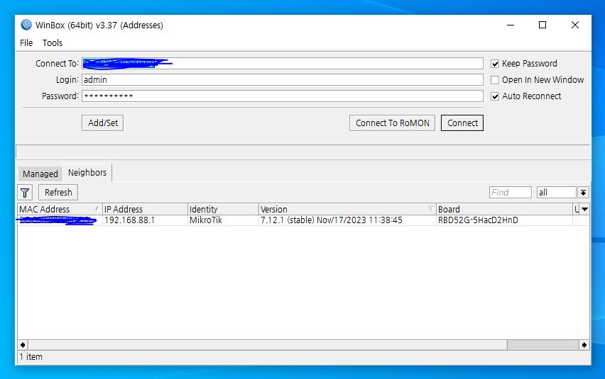Click the left arrow of horizontal scrollbar
605x379 pixels.
(x=23, y=345)
